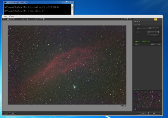Click the bright white star in the preview
This screenshot has height=118, width=168.
(74, 87)
